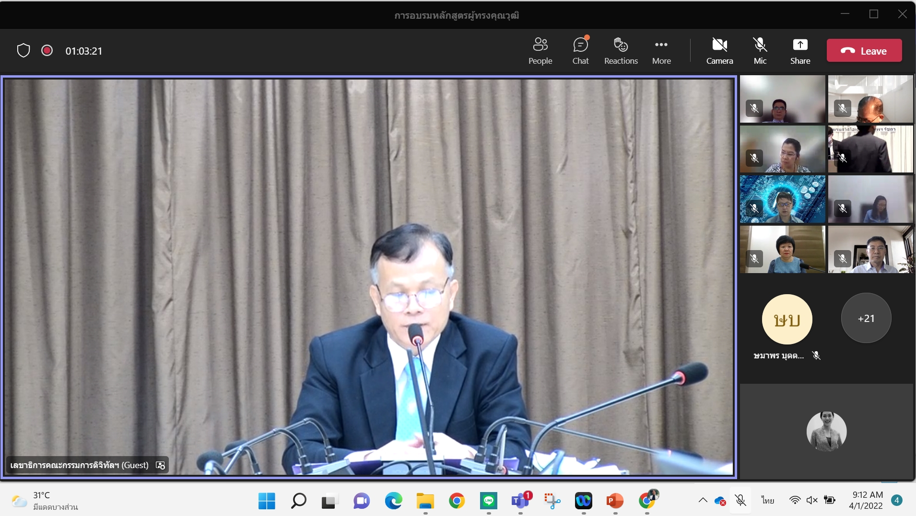Viewport: 916px width, 516px height.
Task: Open the Windows Start menu
Action: pyautogui.click(x=267, y=501)
